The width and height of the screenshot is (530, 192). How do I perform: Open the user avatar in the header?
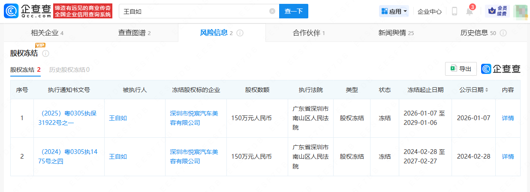520,12
